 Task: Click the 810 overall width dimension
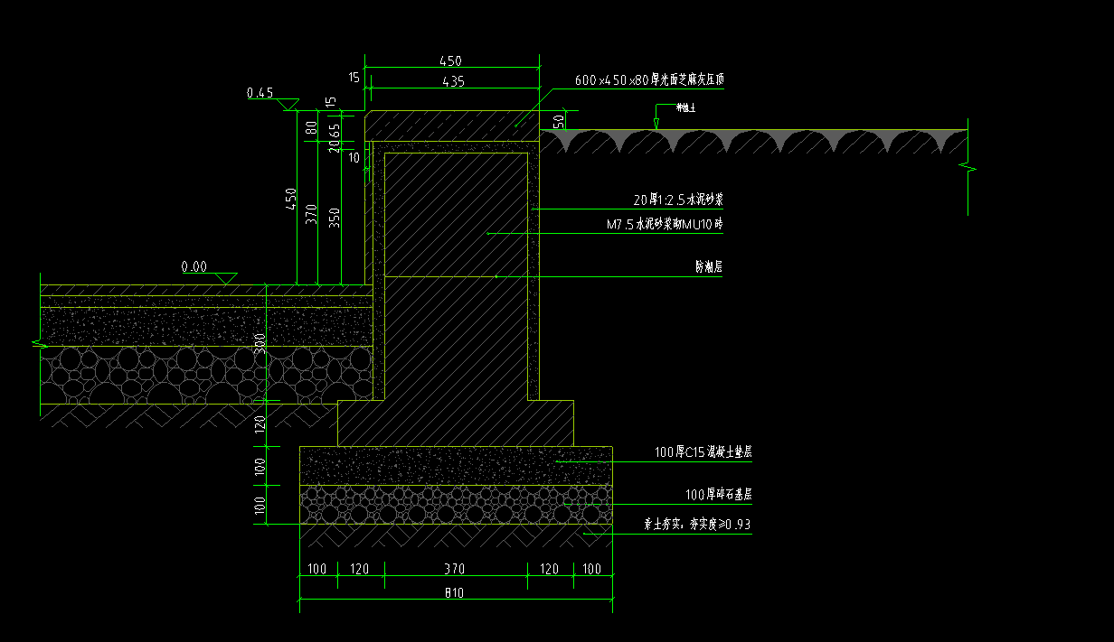click(454, 593)
